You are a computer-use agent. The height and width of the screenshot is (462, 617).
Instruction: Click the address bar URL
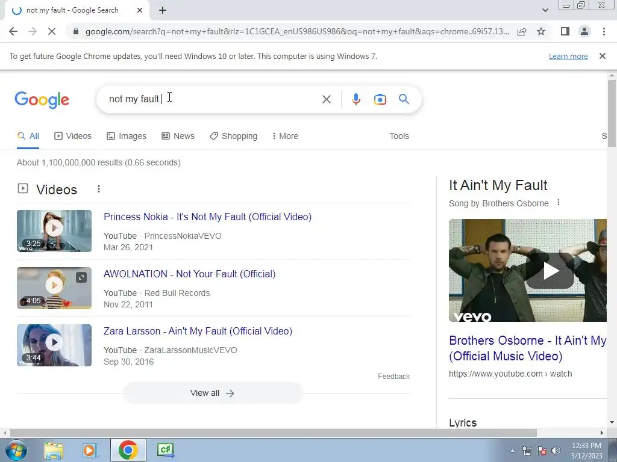pos(297,31)
